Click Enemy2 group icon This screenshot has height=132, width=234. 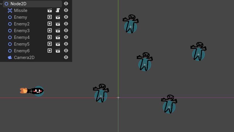pos(50,24)
